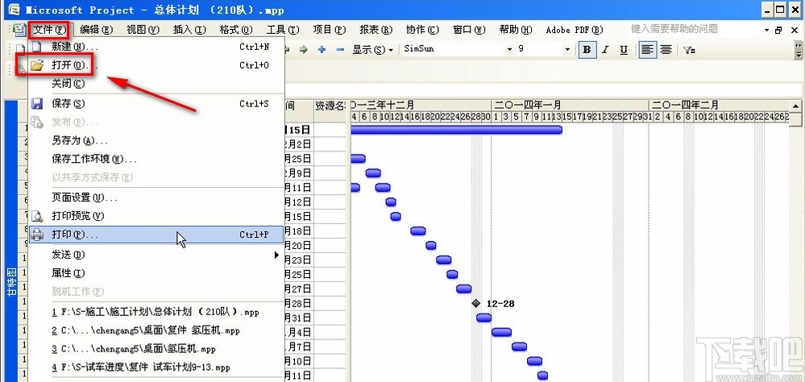Choose 新建(N) from the File menu
The image size is (805, 382).
[x=156, y=47]
